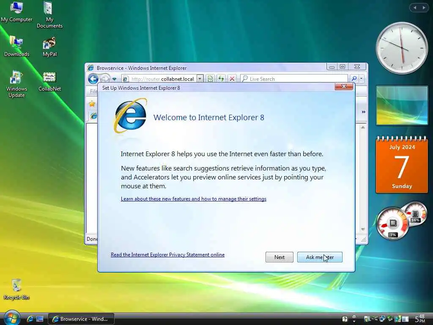Open Read the Internet Explorer Privacy Statement link
This screenshot has width=433, height=325.
click(x=167, y=254)
